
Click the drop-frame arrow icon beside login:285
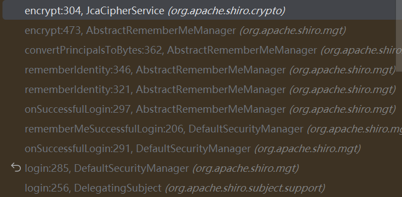point(16,168)
